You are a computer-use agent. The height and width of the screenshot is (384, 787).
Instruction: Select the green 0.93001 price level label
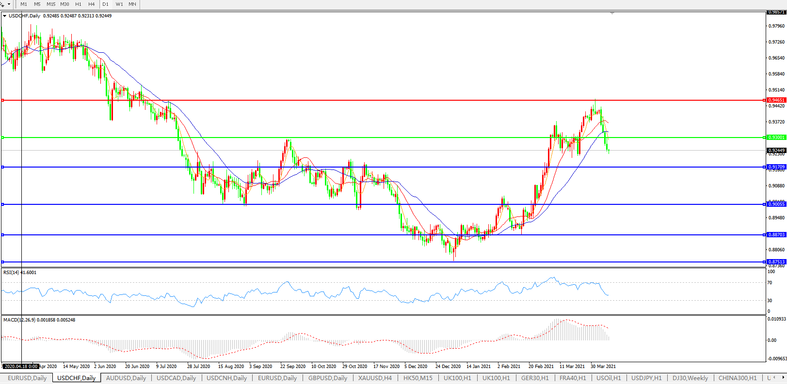(776, 138)
